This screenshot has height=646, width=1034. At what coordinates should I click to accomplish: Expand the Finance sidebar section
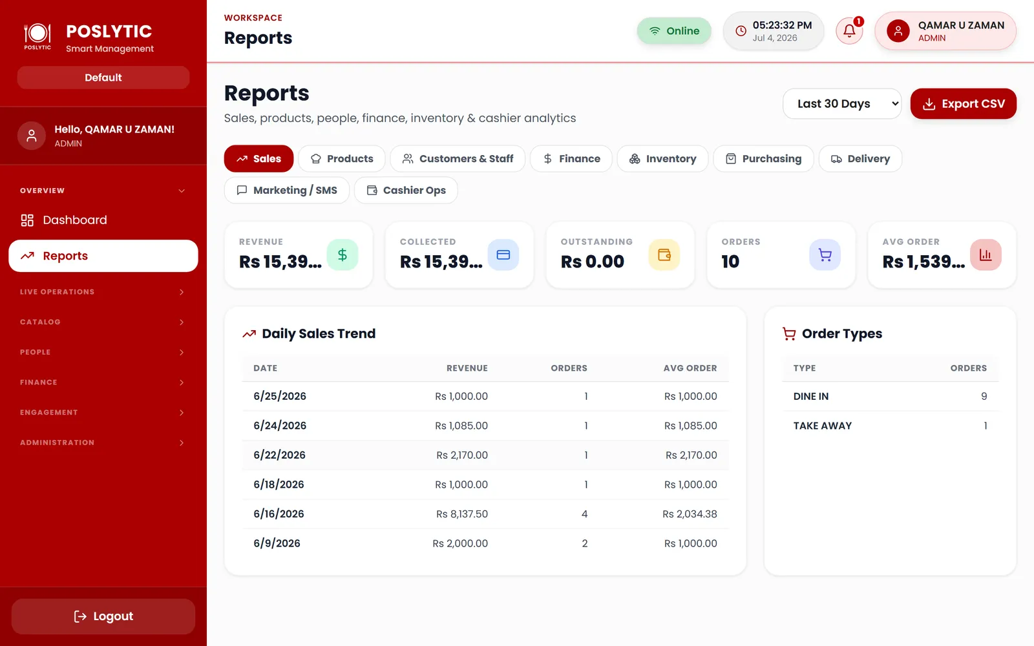click(x=103, y=382)
